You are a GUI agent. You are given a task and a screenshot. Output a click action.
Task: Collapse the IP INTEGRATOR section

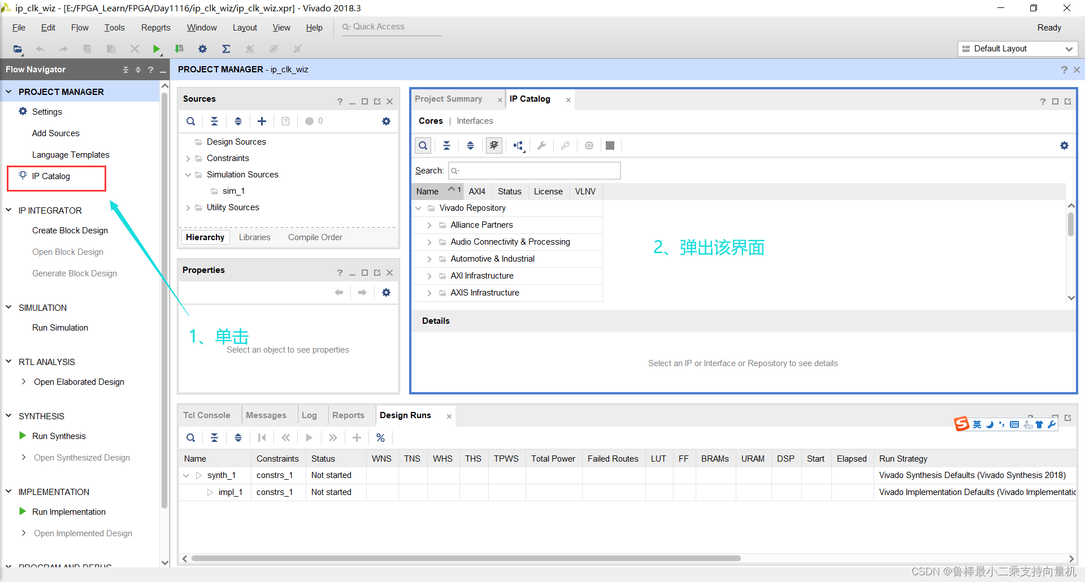click(8, 210)
